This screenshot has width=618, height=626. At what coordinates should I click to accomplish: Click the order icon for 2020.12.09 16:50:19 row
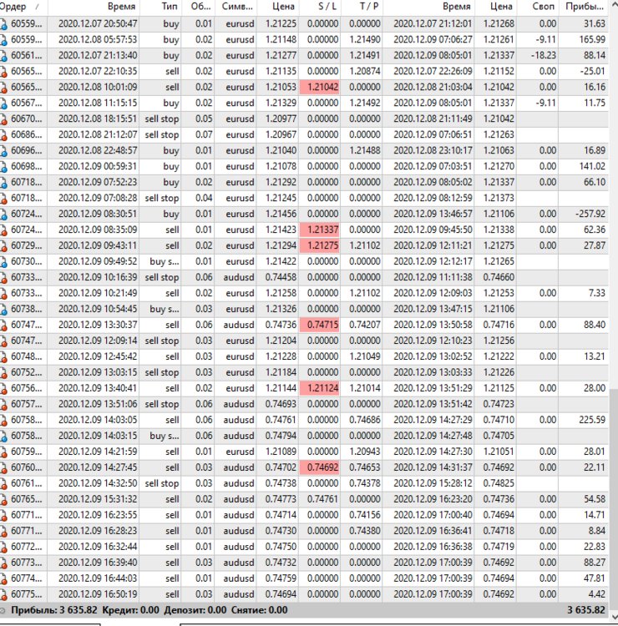[x=3, y=595]
